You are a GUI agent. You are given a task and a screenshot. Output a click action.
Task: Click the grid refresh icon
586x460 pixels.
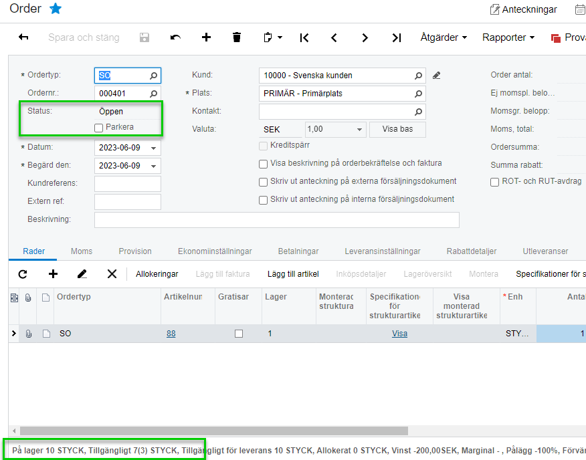pos(23,274)
